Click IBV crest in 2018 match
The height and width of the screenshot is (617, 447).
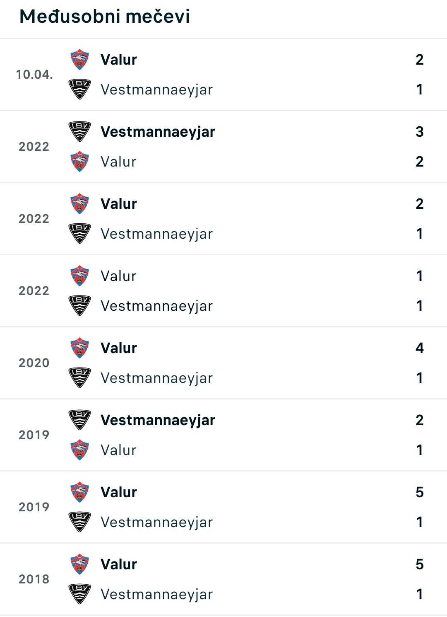(x=79, y=594)
